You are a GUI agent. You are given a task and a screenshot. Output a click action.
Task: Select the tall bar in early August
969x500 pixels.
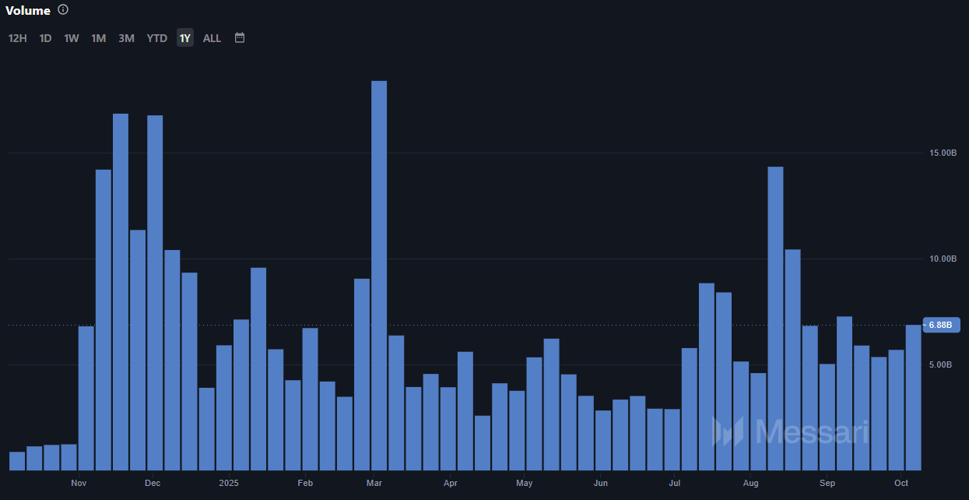pyautogui.click(x=775, y=319)
